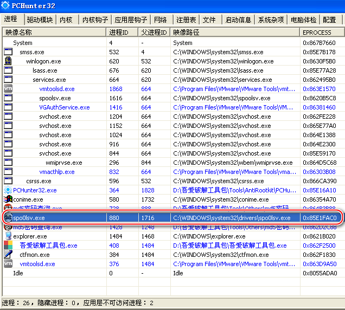Click the spoolsv.exe process icon
Viewport: 345px width, 310px height.
[8, 98]
